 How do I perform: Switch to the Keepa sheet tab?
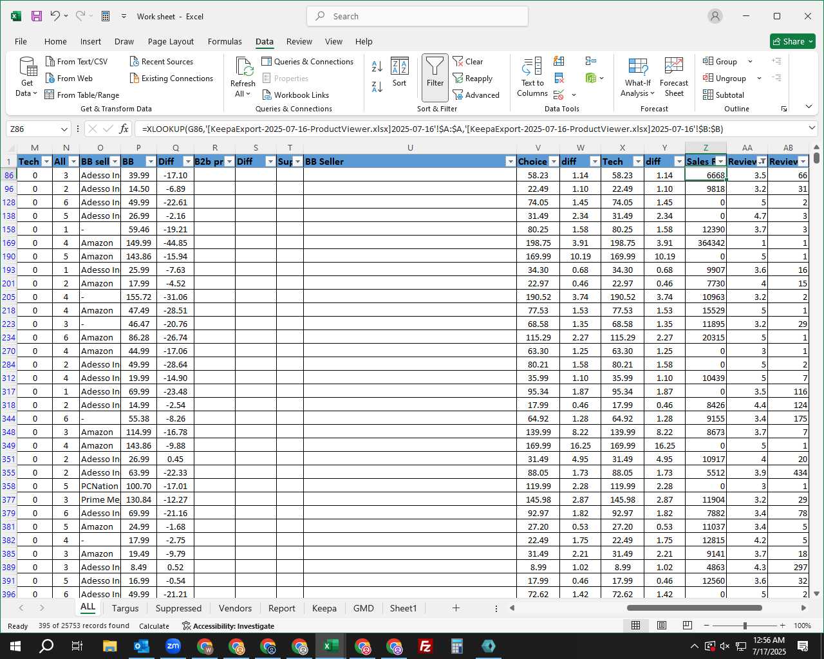point(324,608)
